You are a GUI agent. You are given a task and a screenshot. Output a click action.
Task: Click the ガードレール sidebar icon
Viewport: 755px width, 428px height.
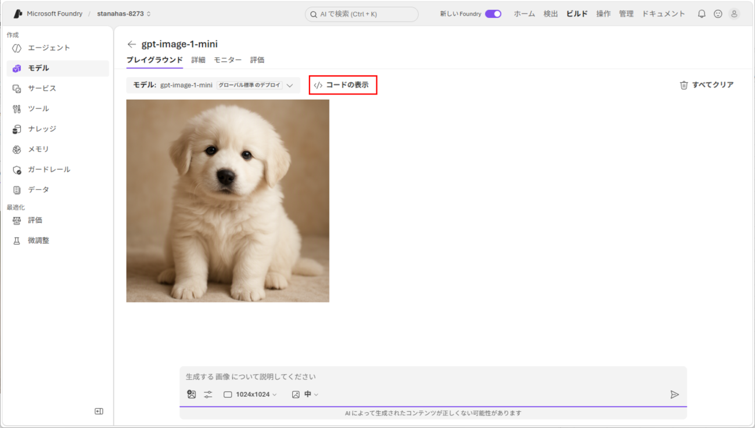point(17,170)
